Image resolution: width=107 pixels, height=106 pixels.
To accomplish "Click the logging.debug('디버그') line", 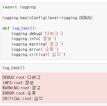I will tap(37, 34).
